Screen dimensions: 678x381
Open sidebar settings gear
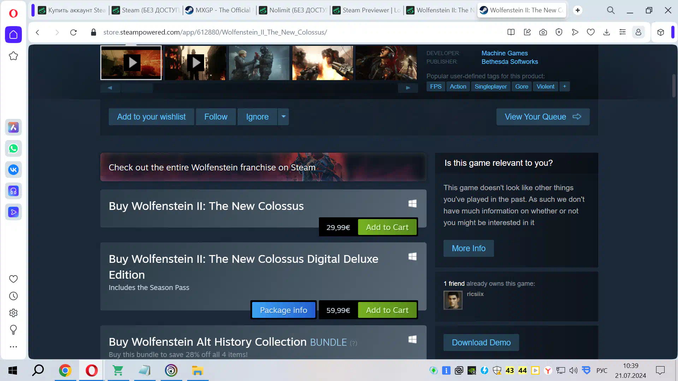point(13,313)
